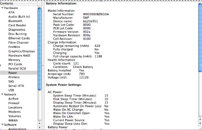202x130 pixels.
Task: Select Disc Burning entry
Action: tap(18, 34)
